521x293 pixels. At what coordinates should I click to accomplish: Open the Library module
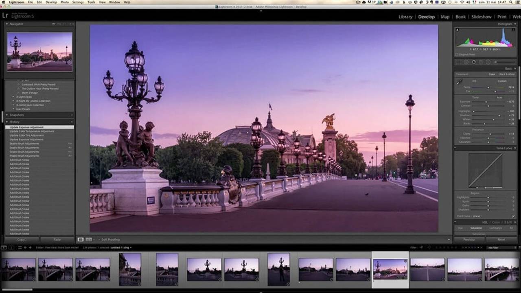point(405,17)
